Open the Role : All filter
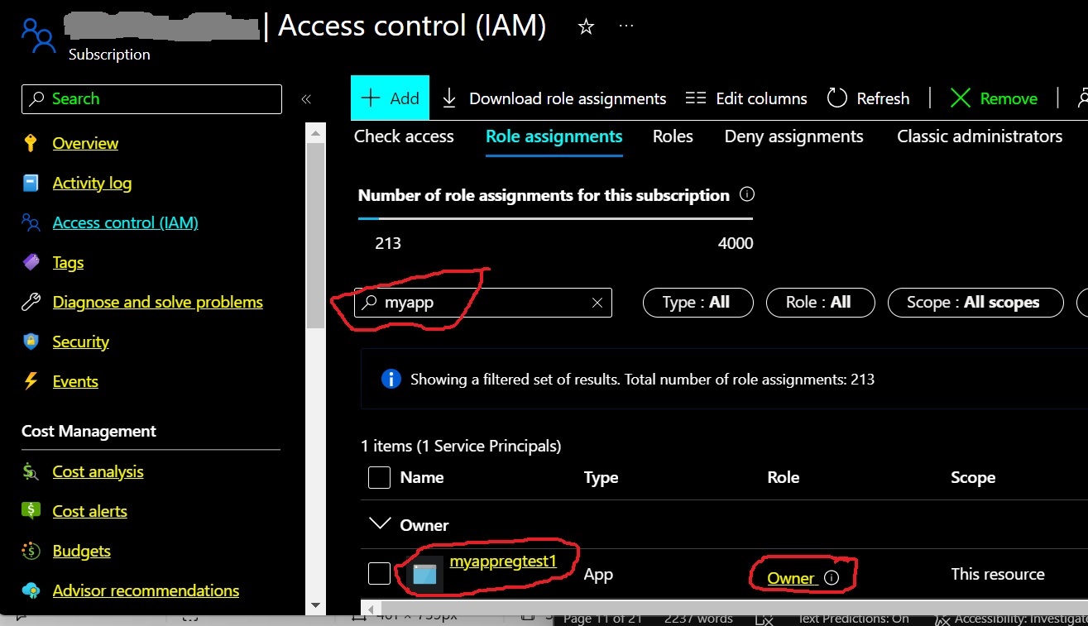 coord(820,303)
